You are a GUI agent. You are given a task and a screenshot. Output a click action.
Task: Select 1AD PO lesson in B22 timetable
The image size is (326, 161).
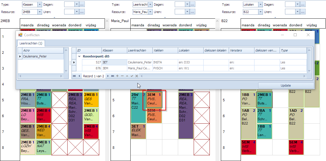[x=296, y=124]
